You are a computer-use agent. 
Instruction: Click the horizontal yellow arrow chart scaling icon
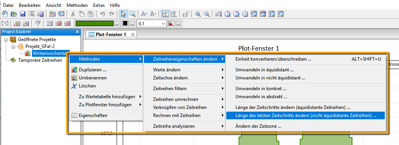pos(26,23)
